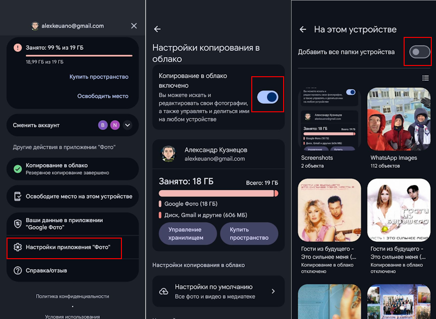Click the phone free-up-space icon
Image resolution: width=436 pixels, height=319 pixels.
click(18, 196)
